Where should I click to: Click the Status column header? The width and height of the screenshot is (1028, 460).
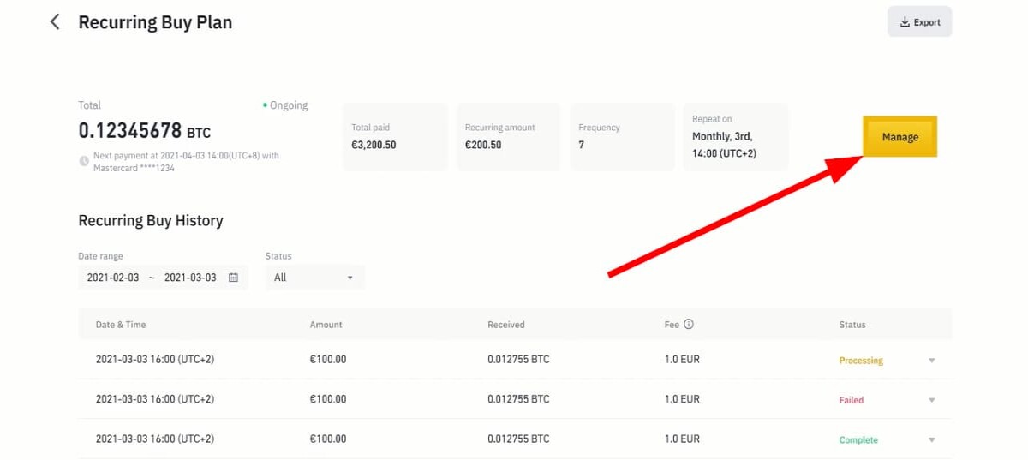(852, 325)
